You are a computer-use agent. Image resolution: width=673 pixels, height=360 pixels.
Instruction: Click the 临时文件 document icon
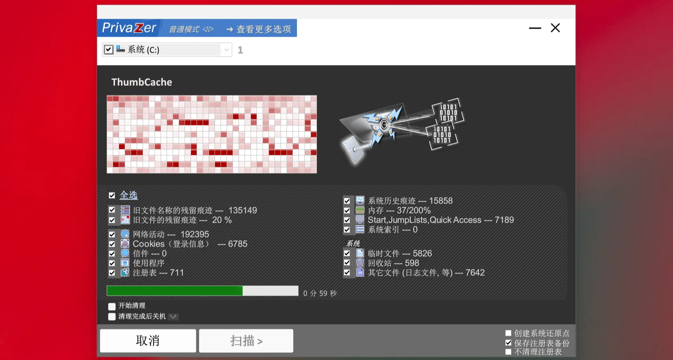coord(360,253)
